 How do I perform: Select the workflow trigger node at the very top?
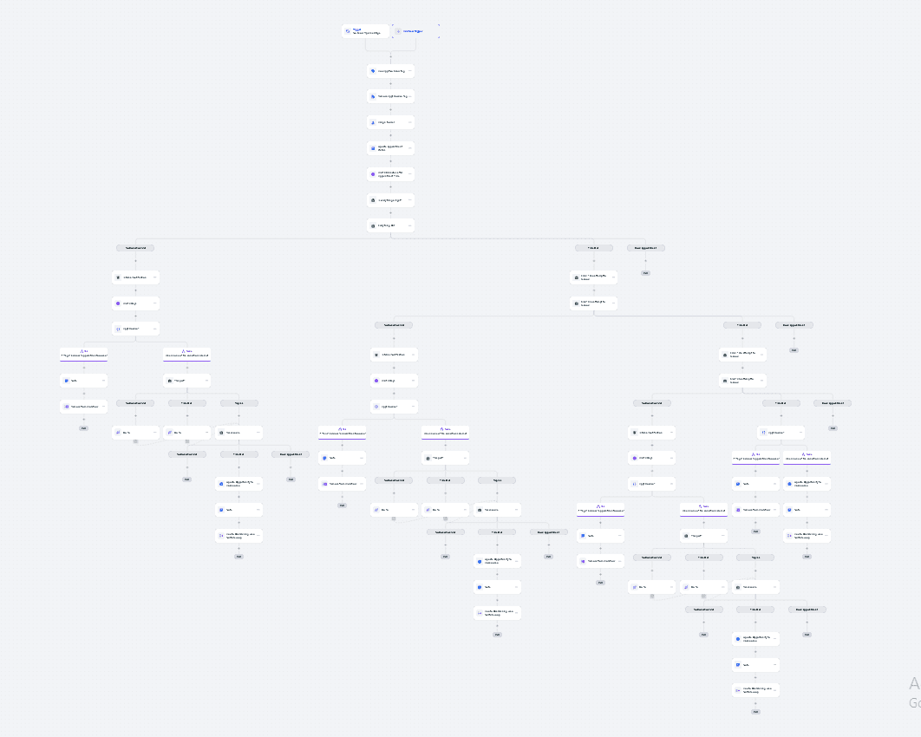point(364,30)
